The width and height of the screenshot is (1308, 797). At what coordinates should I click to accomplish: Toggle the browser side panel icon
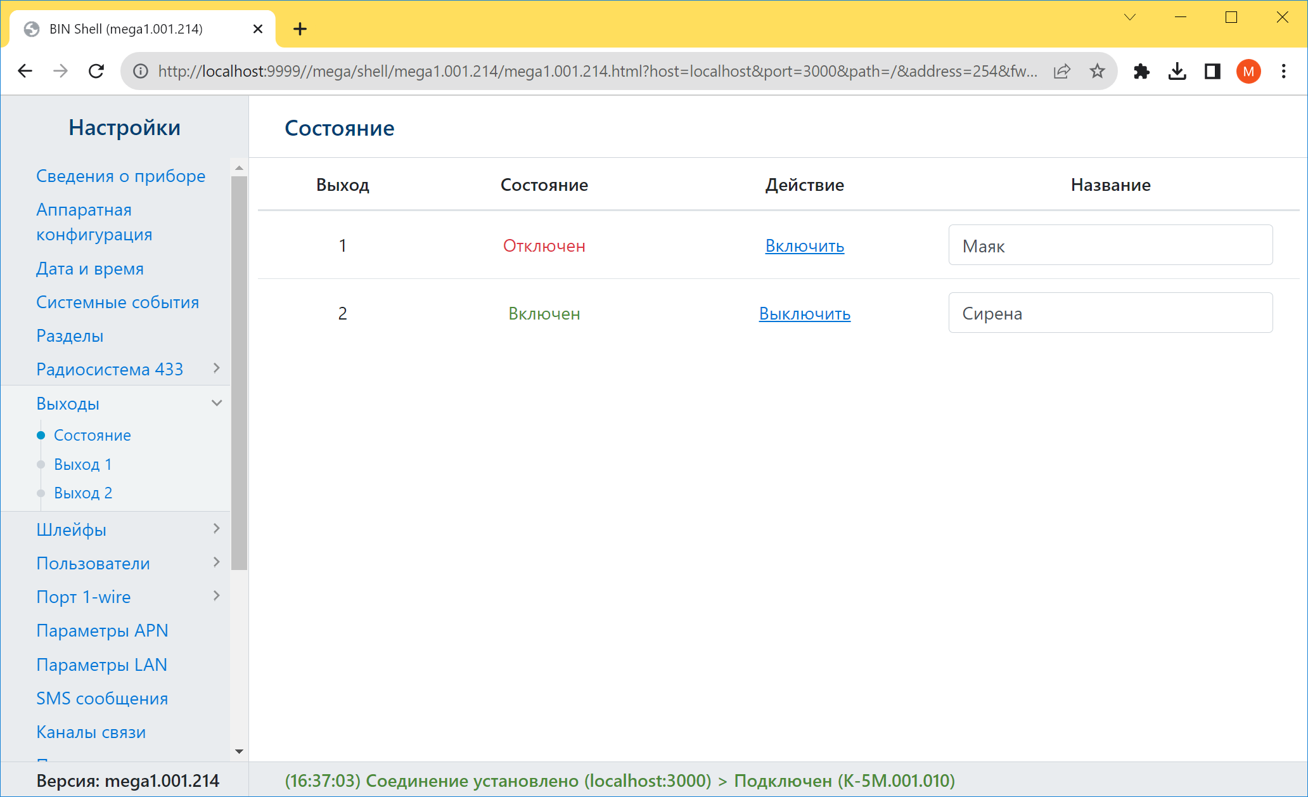coord(1212,71)
